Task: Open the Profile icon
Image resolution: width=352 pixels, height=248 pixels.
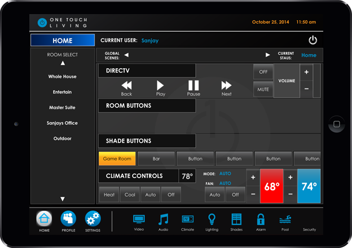Action: coord(68,219)
